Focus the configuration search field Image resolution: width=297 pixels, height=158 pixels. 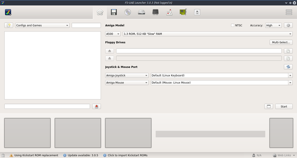coord(86,25)
